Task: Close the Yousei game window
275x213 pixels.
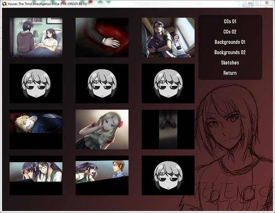Action: click(x=267, y=3)
